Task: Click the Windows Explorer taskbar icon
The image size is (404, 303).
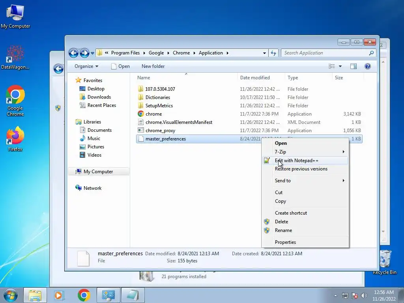Action: tap(35, 295)
